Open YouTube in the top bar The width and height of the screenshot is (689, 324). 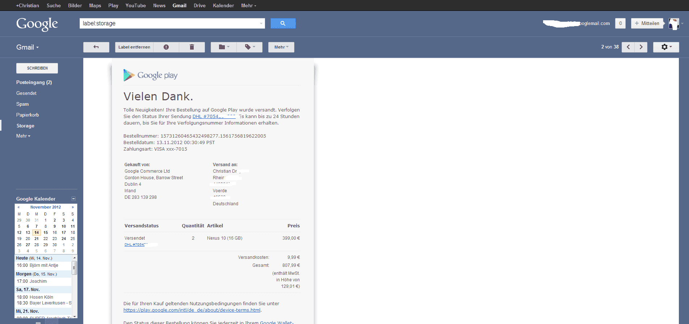tap(136, 5)
